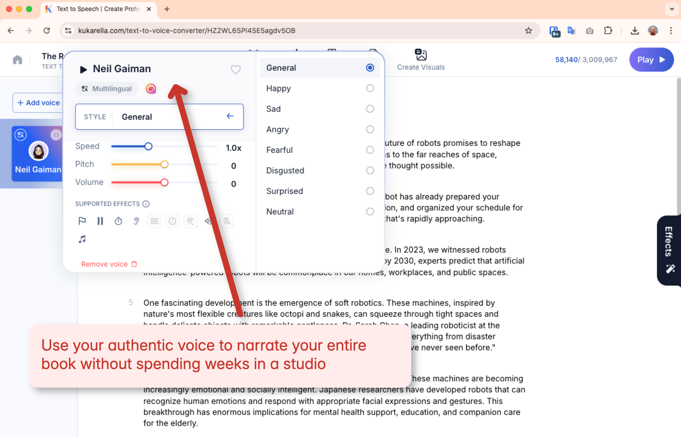Image resolution: width=681 pixels, height=437 pixels.
Task: Click the Multilingual tag
Action: pos(107,89)
